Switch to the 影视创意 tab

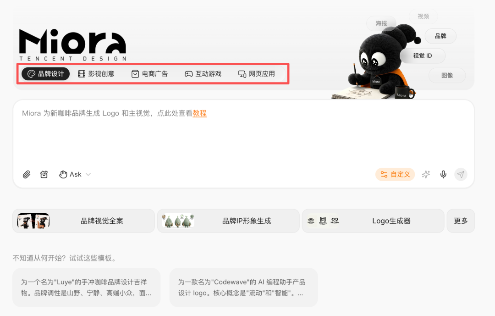pos(96,74)
